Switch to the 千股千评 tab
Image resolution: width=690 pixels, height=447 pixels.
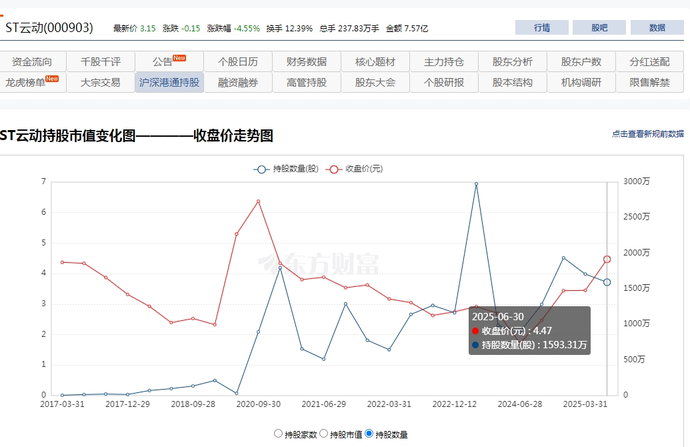(x=101, y=61)
